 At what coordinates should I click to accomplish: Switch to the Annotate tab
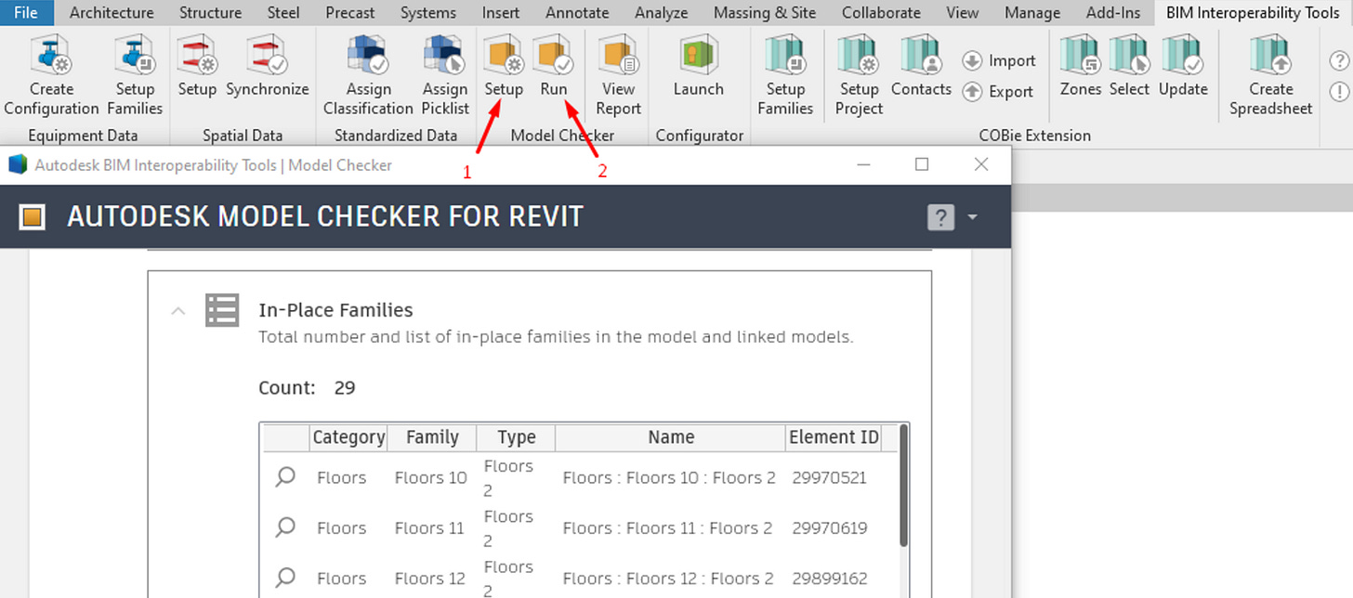(577, 13)
